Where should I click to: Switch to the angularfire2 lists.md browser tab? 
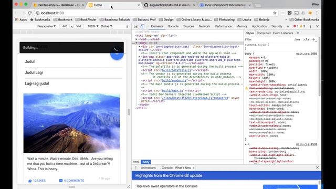click(170, 5)
